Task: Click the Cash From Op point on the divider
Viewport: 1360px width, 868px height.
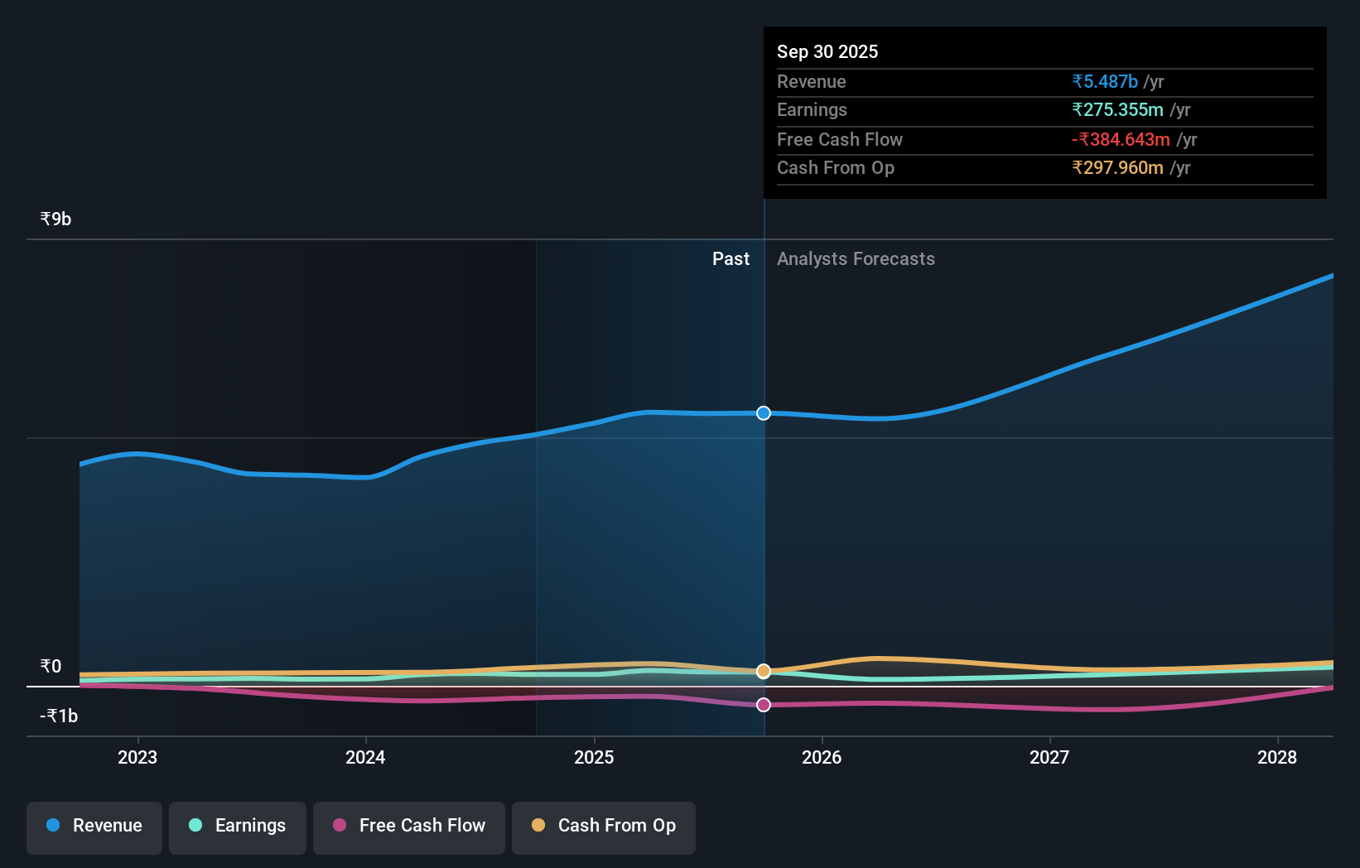Action: point(763,672)
